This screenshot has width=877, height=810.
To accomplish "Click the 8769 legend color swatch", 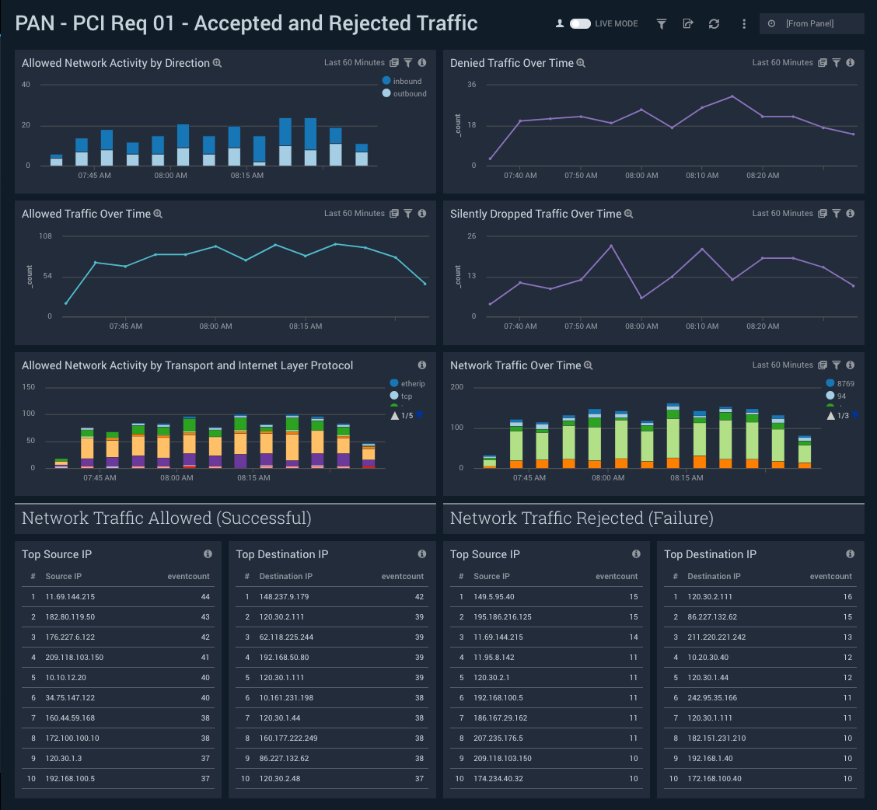I will [830, 383].
